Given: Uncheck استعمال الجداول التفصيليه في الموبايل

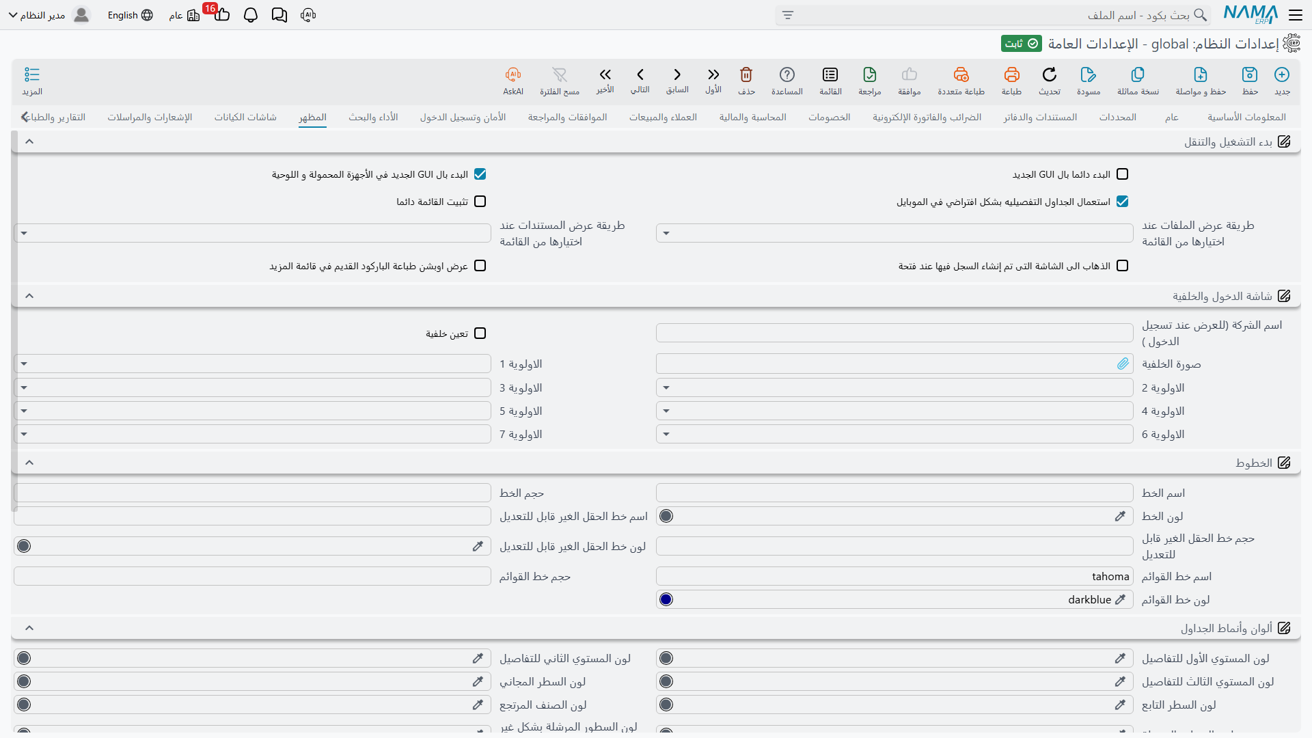Looking at the screenshot, I should pos(1122,202).
